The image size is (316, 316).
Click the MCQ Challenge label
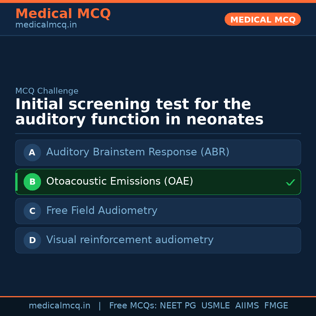(47, 91)
